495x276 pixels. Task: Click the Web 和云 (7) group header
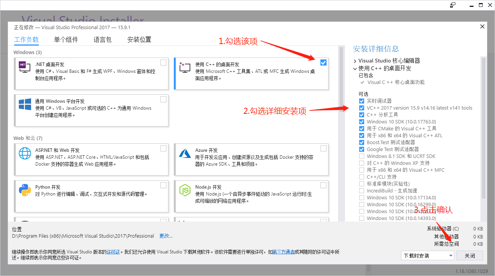pyautogui.click(x=28, y=138)
